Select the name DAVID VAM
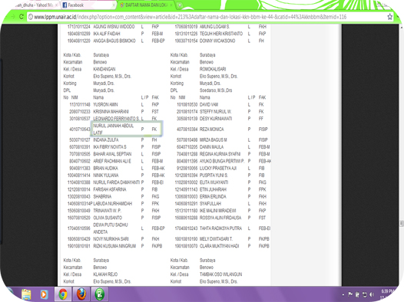The height and width of the screenshot is (302, 404). click(209, 104)
